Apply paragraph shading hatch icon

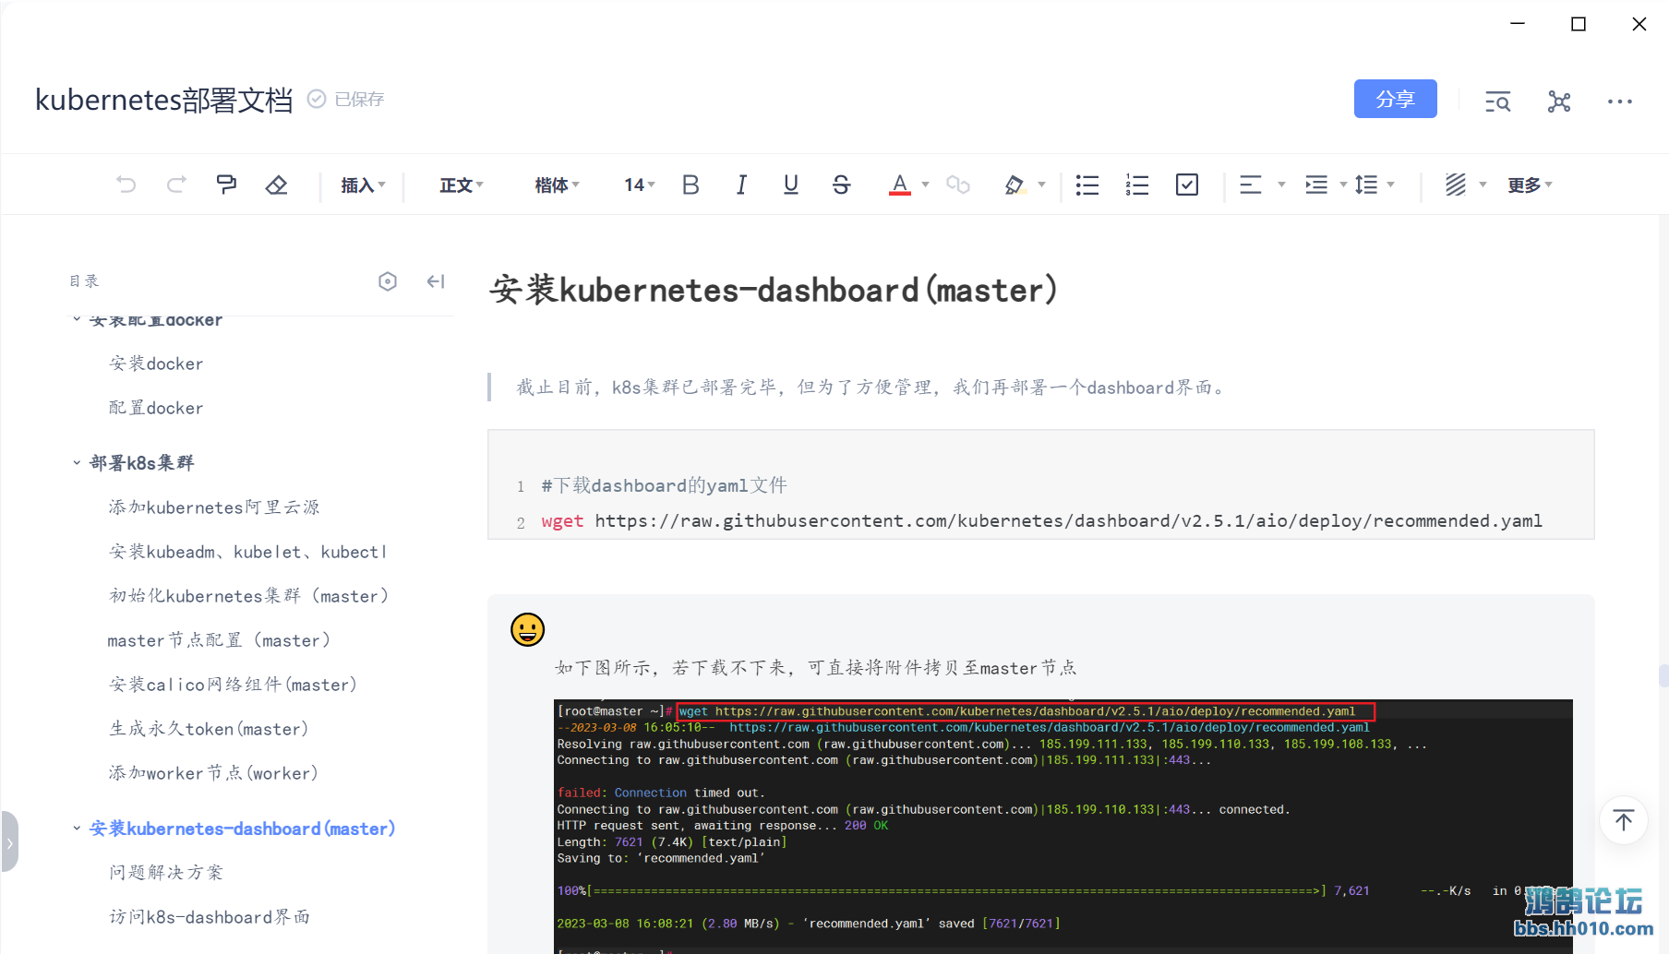pyautogui.click(x=1456, y=185)
